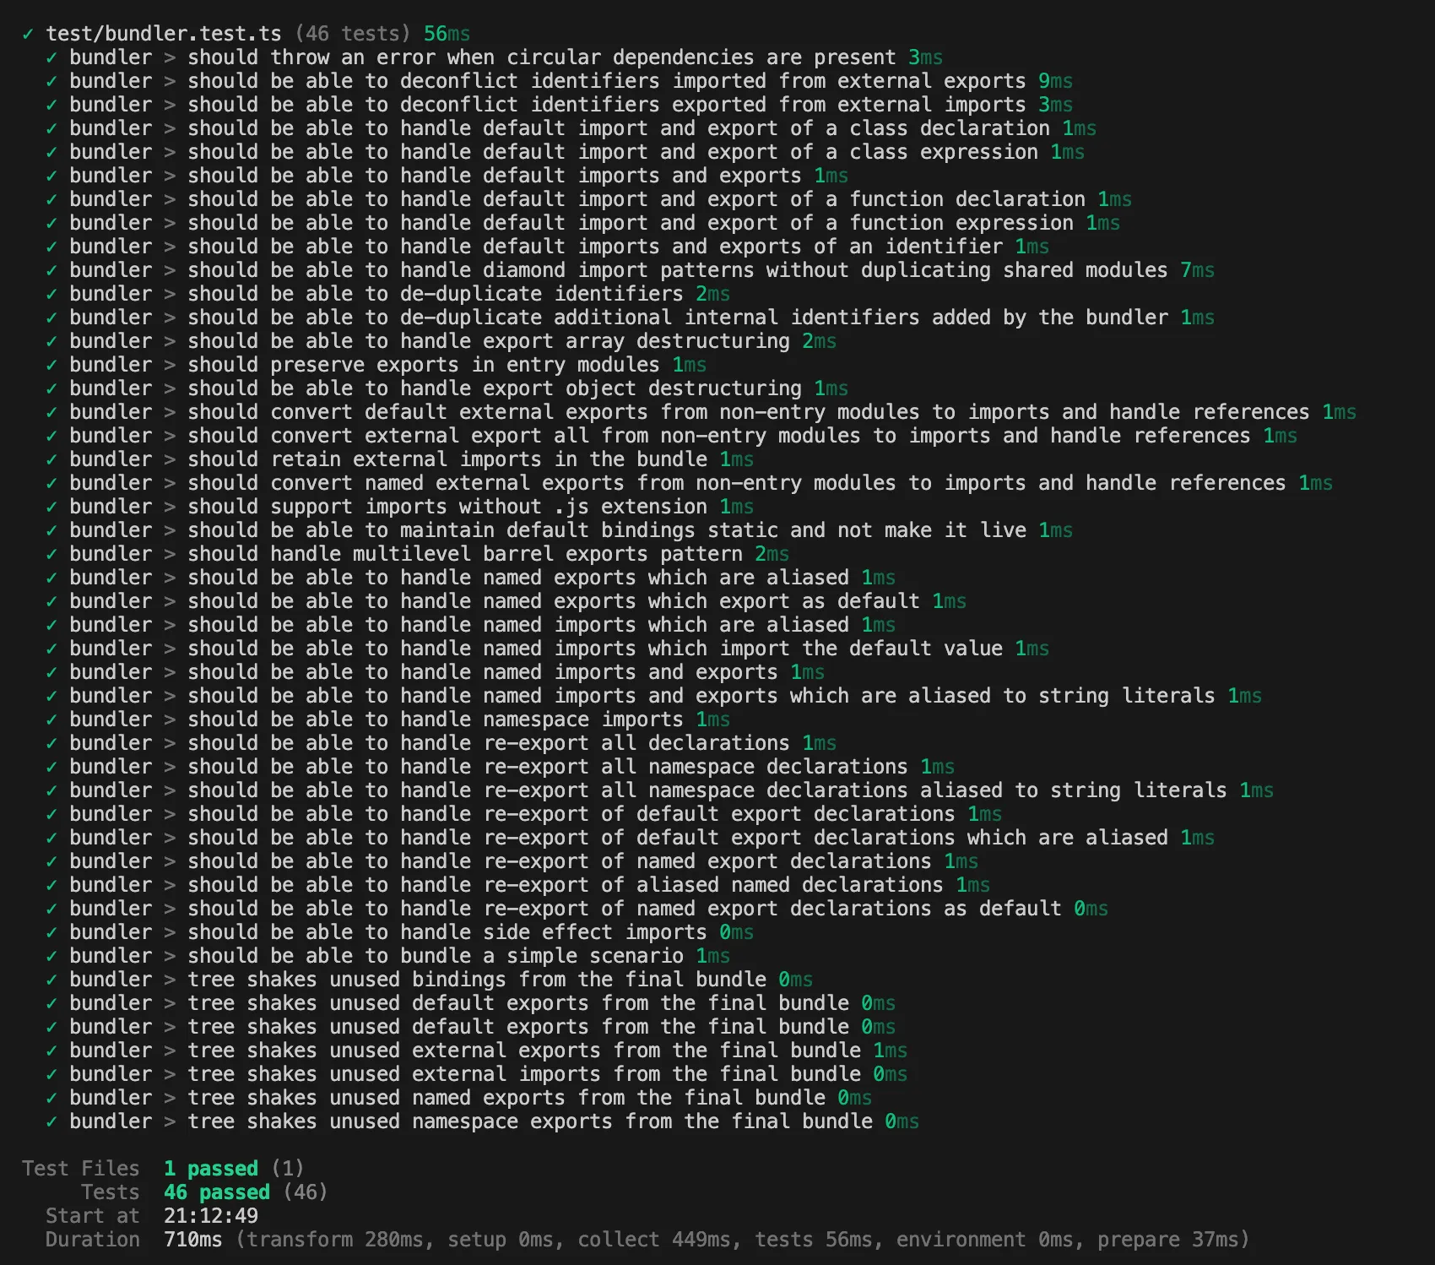Select the 'export of a class expression' line
The image size is (1435, 1265).
point(565,152)
